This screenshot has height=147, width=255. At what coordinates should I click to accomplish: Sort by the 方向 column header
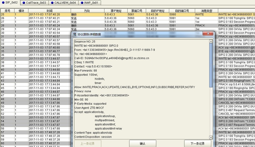tap(87, 11)
